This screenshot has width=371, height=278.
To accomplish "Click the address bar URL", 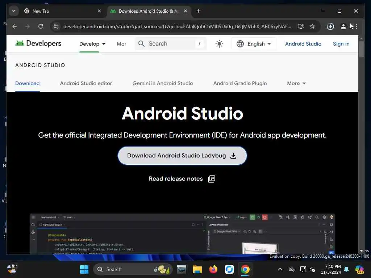I will tap(177, 26).
